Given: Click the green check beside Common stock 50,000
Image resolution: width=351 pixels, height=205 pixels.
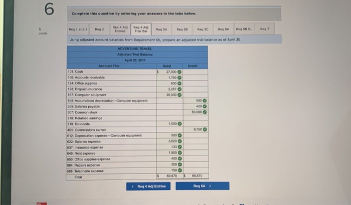Looking at the screenshot, I should (x=205, y=112).
